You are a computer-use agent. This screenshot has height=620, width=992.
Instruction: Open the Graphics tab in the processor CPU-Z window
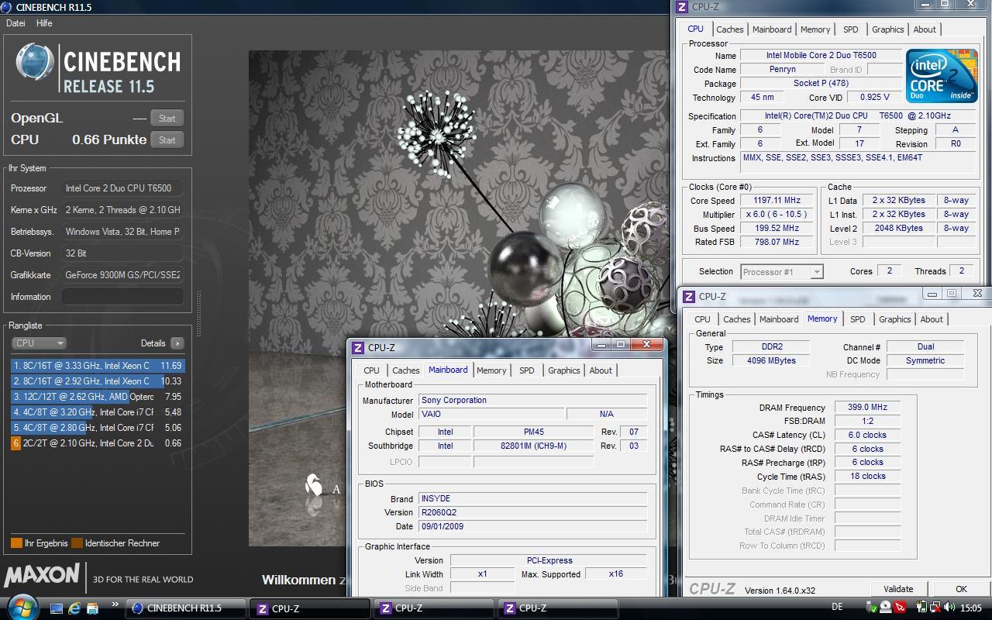(887, 29)
